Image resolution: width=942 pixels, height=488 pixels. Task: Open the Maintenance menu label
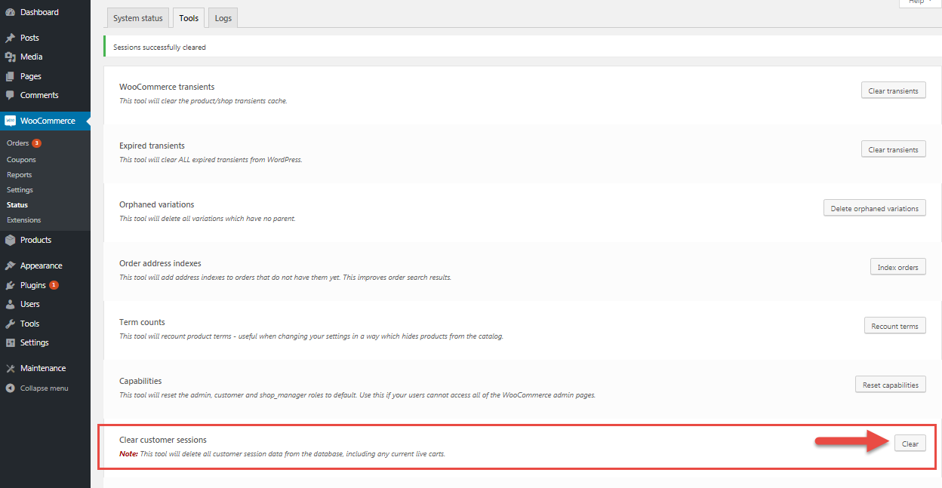click(x=43, y=368)
